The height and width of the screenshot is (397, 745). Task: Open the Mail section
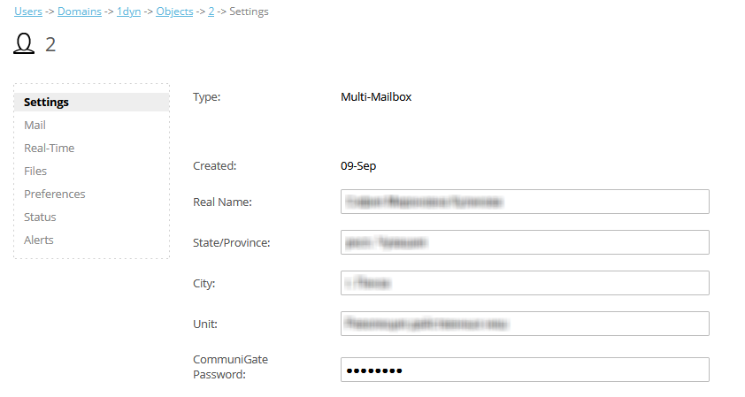35,125
